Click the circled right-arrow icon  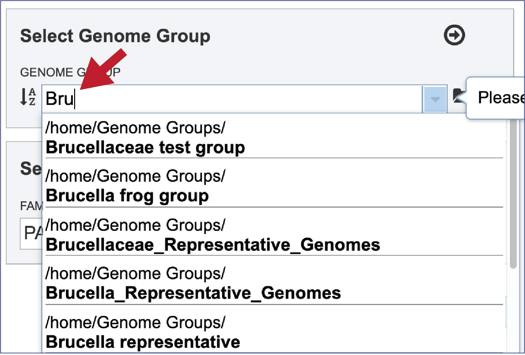tap(454, 35)
